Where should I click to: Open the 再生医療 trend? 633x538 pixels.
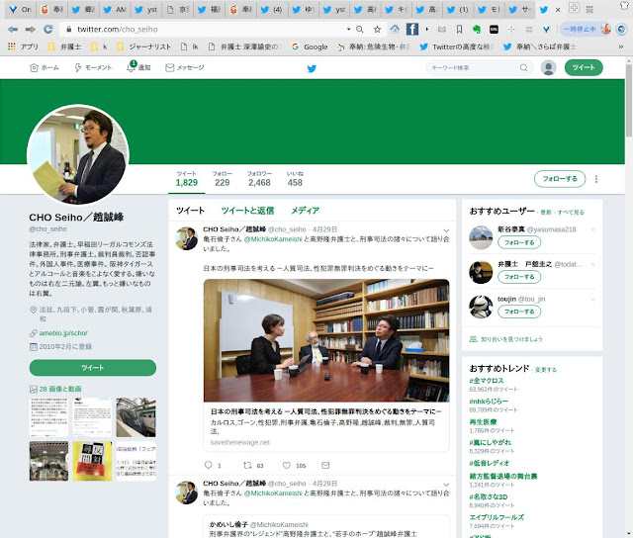pyautogui.click(x=483, y=421)
